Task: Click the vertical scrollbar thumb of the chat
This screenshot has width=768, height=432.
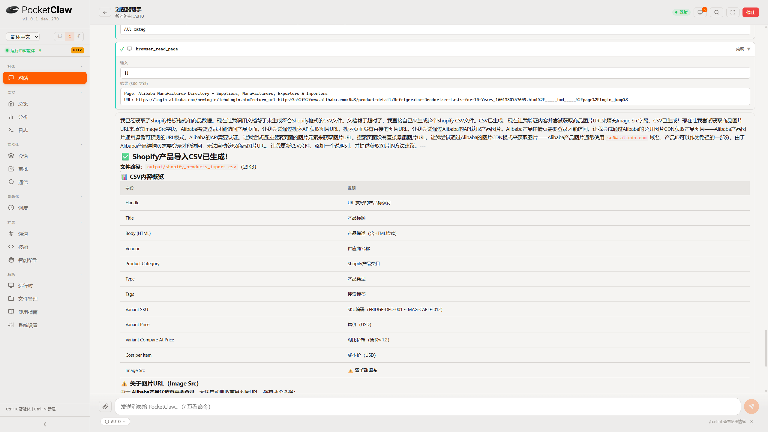Action: [766, 348]
